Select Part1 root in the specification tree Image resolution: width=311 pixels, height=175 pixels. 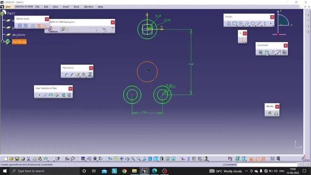pos(11,13)
